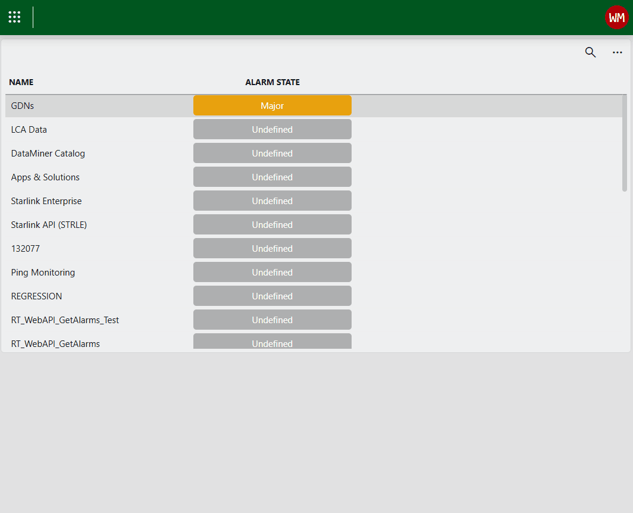Select the Starlink Enterprise row
633x513 pixels.
coord(46,201)
